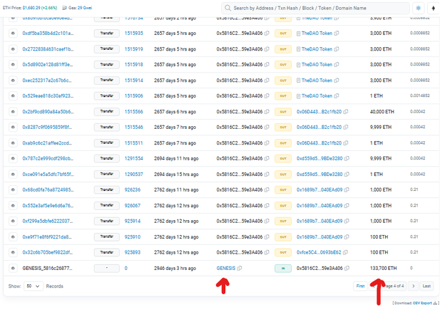
Task: Open block 925914 link
Action: coord(133,221)
